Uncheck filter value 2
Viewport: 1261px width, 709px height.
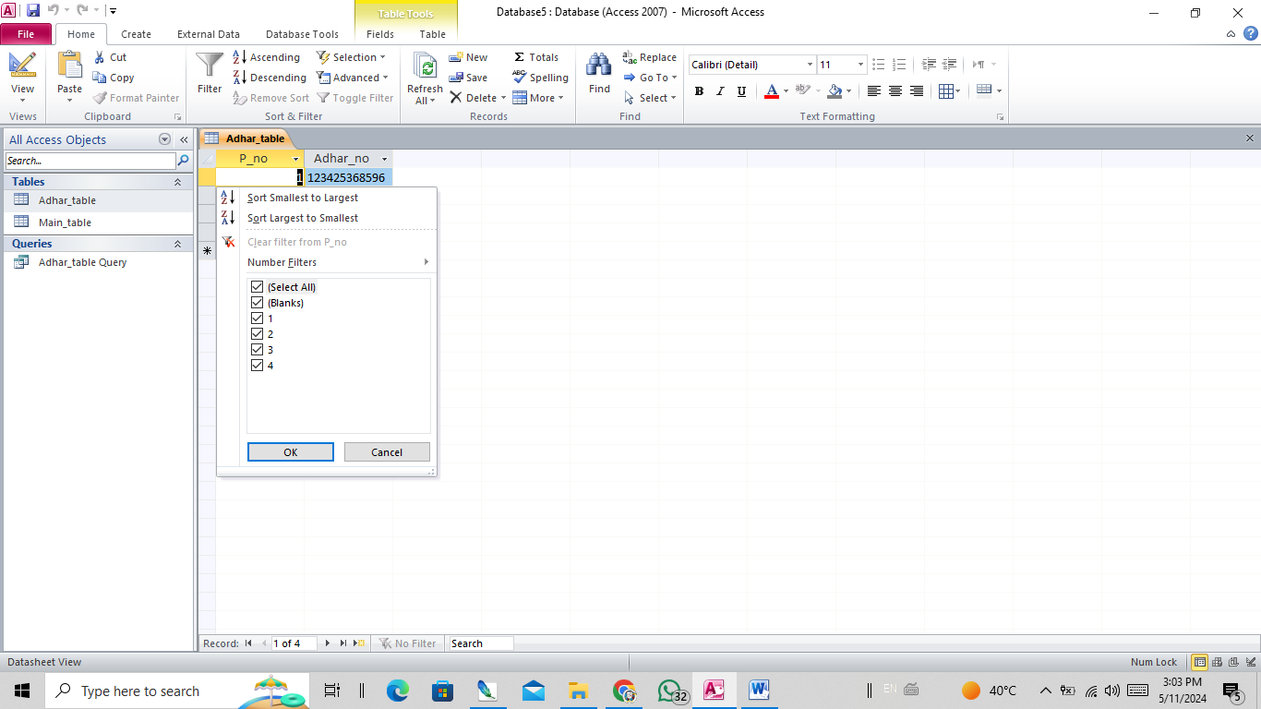point(258,334)
